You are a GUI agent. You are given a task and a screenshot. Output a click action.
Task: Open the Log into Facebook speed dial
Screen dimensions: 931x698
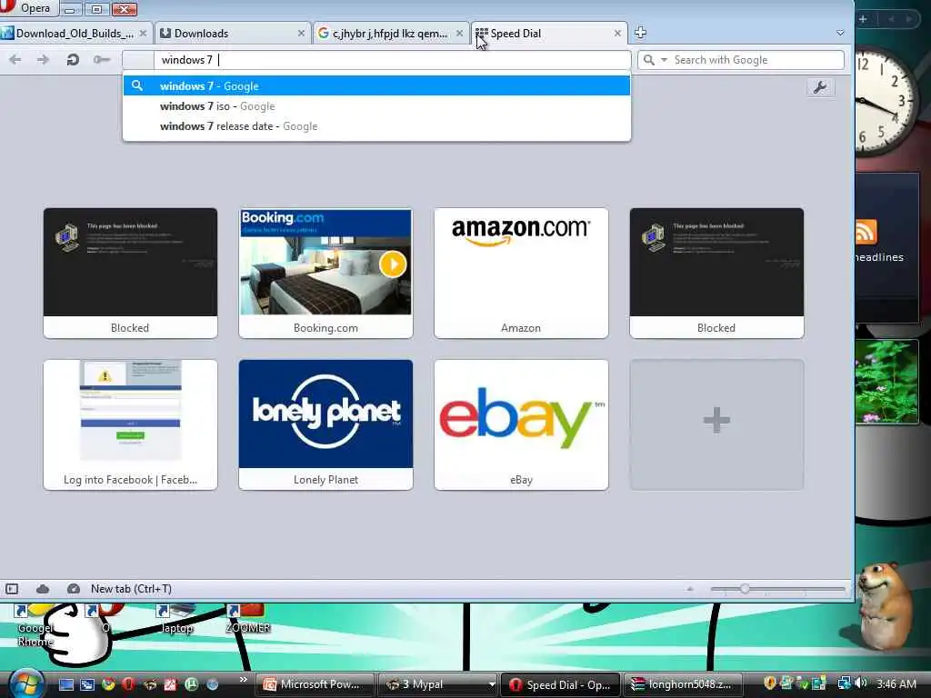coord(130,425)
